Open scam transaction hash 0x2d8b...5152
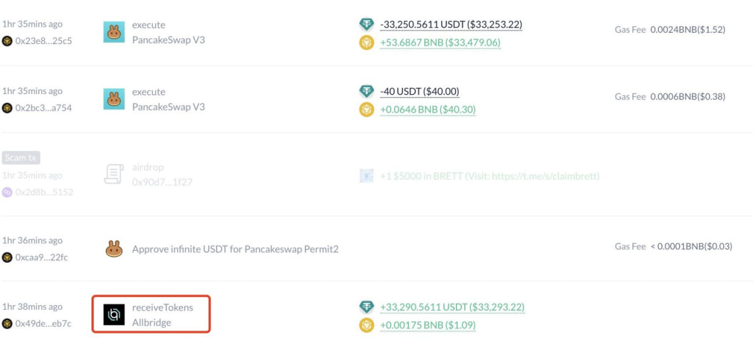 pos(44,192)
